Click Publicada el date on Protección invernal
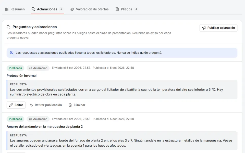 pyautogui.click(x=113, y=68)
